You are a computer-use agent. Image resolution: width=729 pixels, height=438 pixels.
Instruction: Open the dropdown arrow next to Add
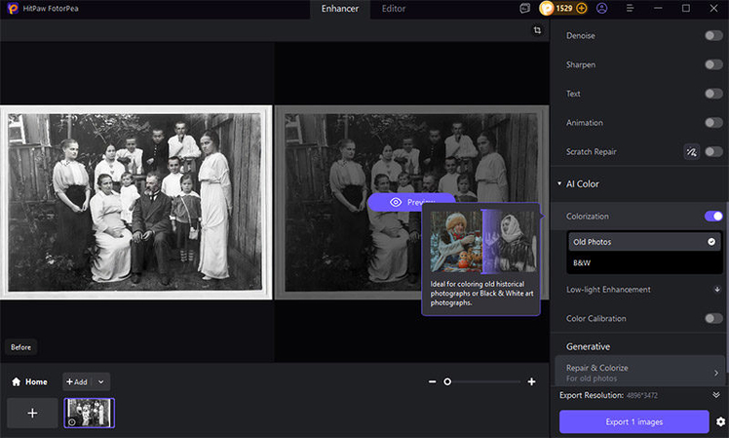tap(102, 382)
